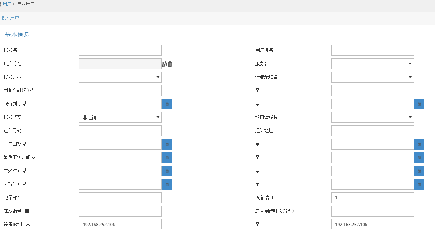
Task: Open calendar for 生效时间 end (至)
Action: (419, 171)
